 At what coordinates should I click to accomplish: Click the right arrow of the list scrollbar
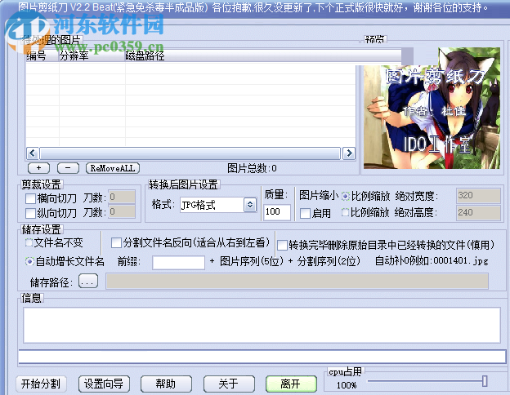point(349,153)
